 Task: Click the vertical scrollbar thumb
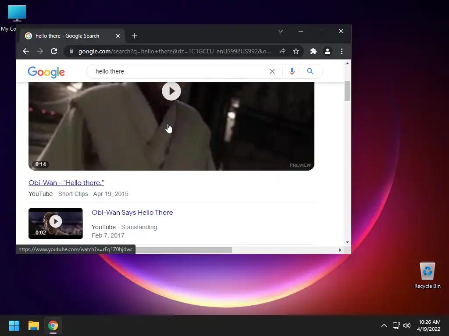point(347,91)
